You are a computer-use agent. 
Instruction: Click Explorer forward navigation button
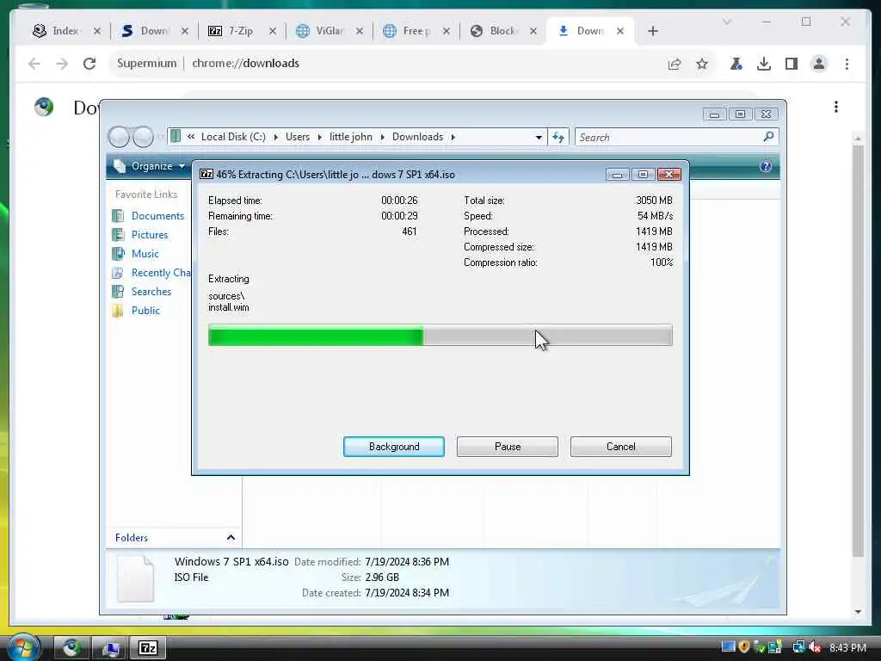(x=144, y=137)
